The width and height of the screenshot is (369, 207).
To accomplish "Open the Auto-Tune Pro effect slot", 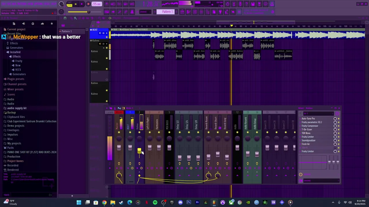I will click(x=308, y=119).
